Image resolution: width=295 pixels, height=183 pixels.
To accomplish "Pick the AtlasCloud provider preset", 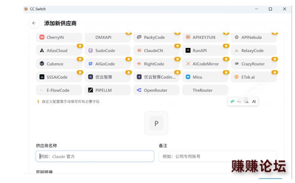I will 59,50.
